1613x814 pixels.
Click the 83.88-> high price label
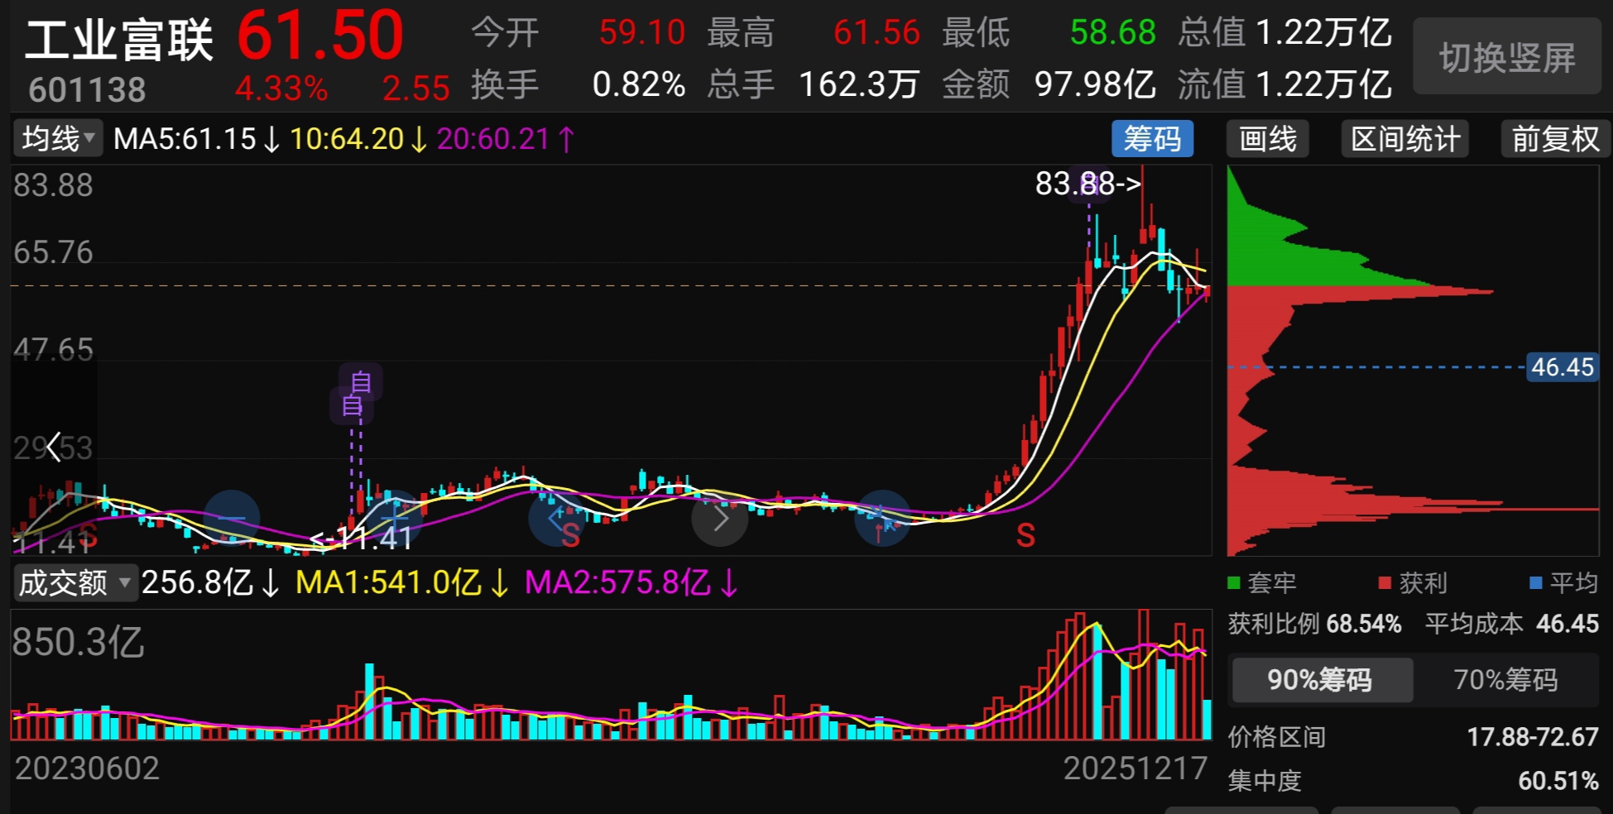1087,184
